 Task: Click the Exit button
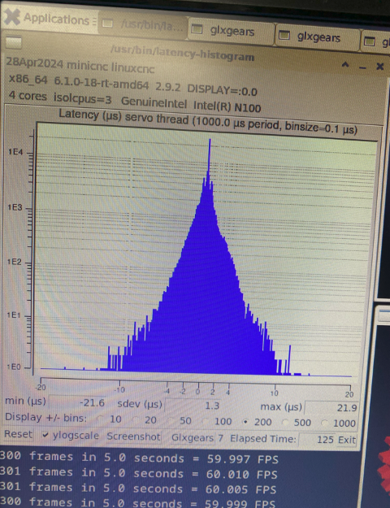[347, 440]
